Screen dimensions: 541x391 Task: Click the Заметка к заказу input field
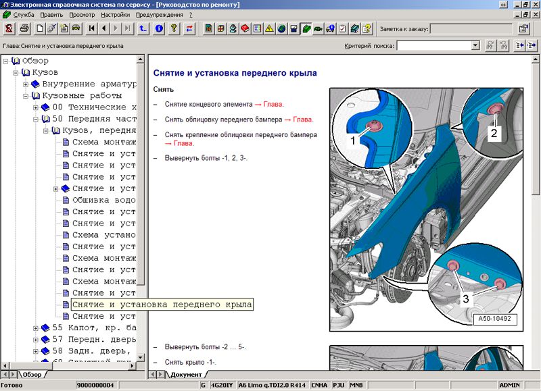pos(471,28)
